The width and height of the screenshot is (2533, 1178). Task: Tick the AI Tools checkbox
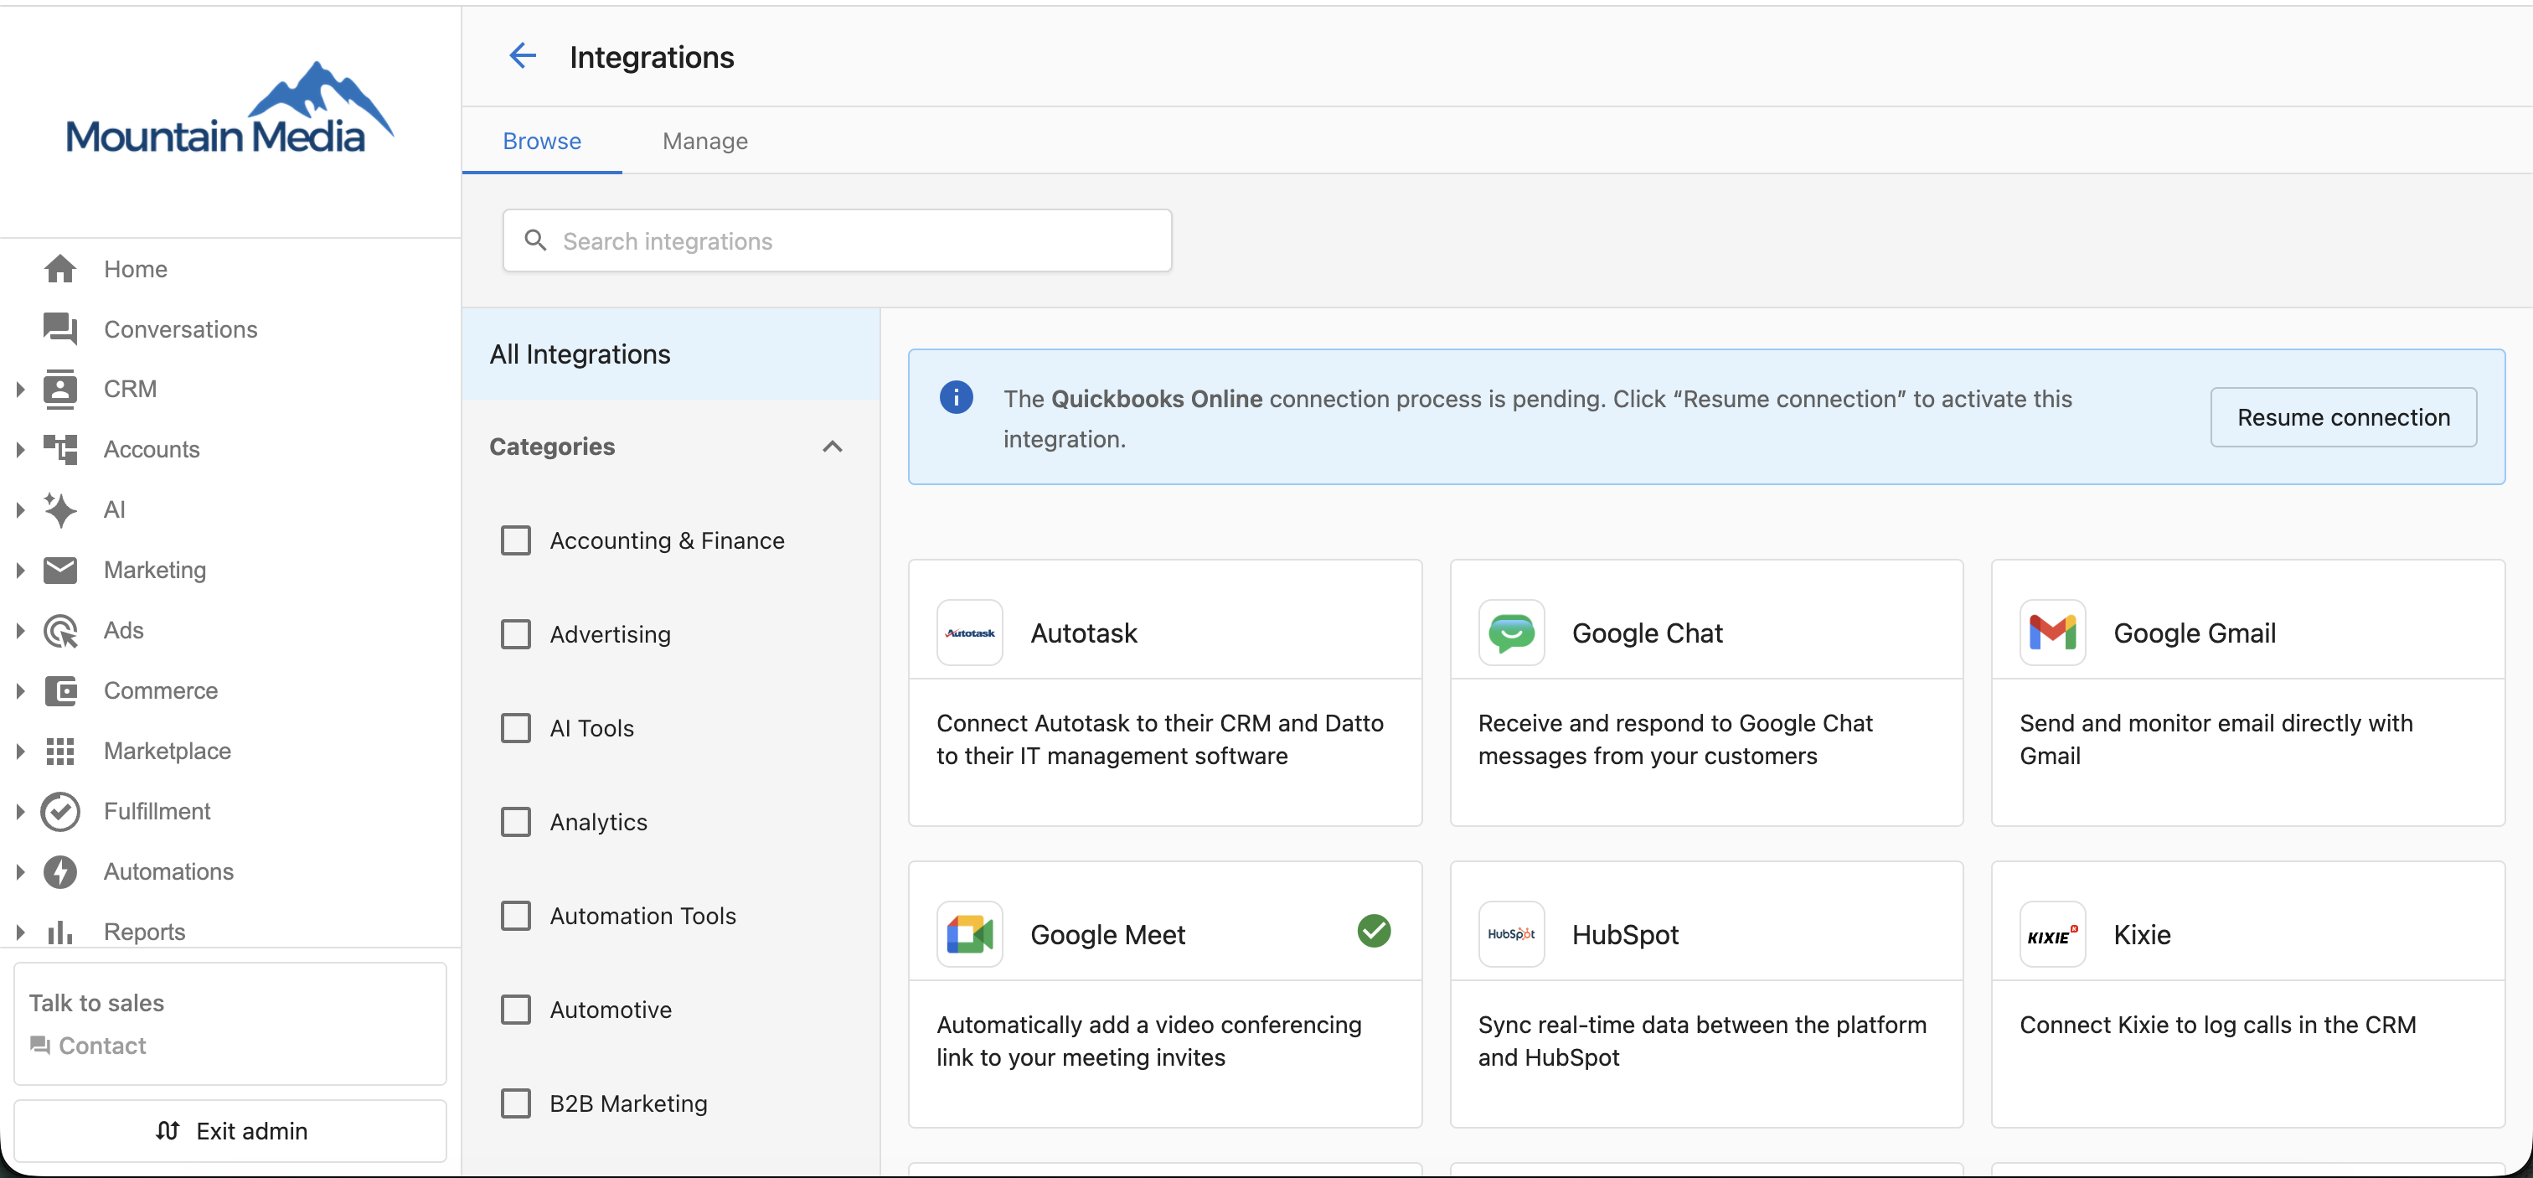(515, 727)
